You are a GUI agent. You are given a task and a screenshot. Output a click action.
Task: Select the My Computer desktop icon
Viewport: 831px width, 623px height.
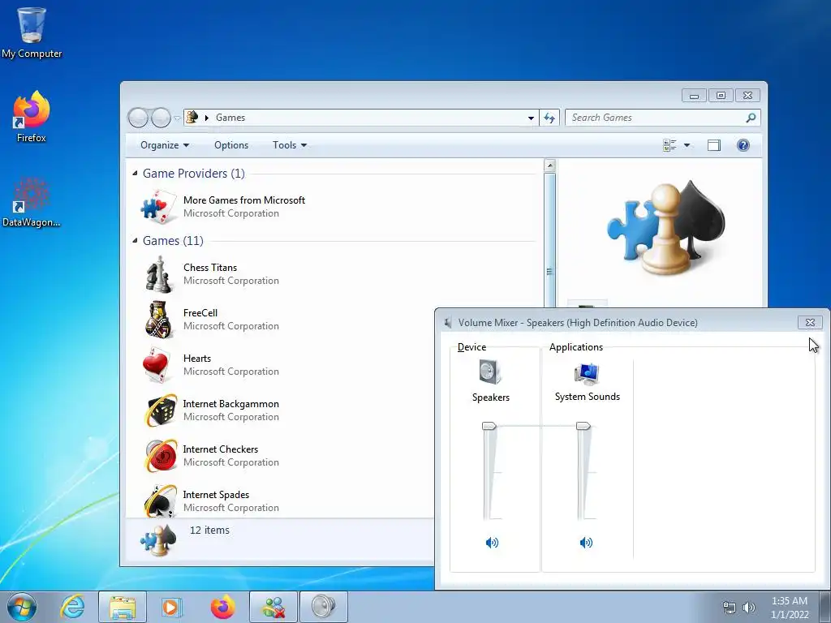pos(32,32)
